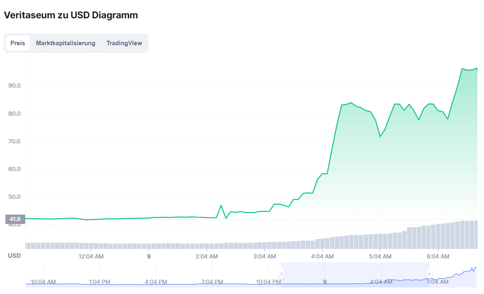Click the 4:04 AM main axis label
Image resolution: width=484 pixels, height=294 pixels.
tap(322, 257)
